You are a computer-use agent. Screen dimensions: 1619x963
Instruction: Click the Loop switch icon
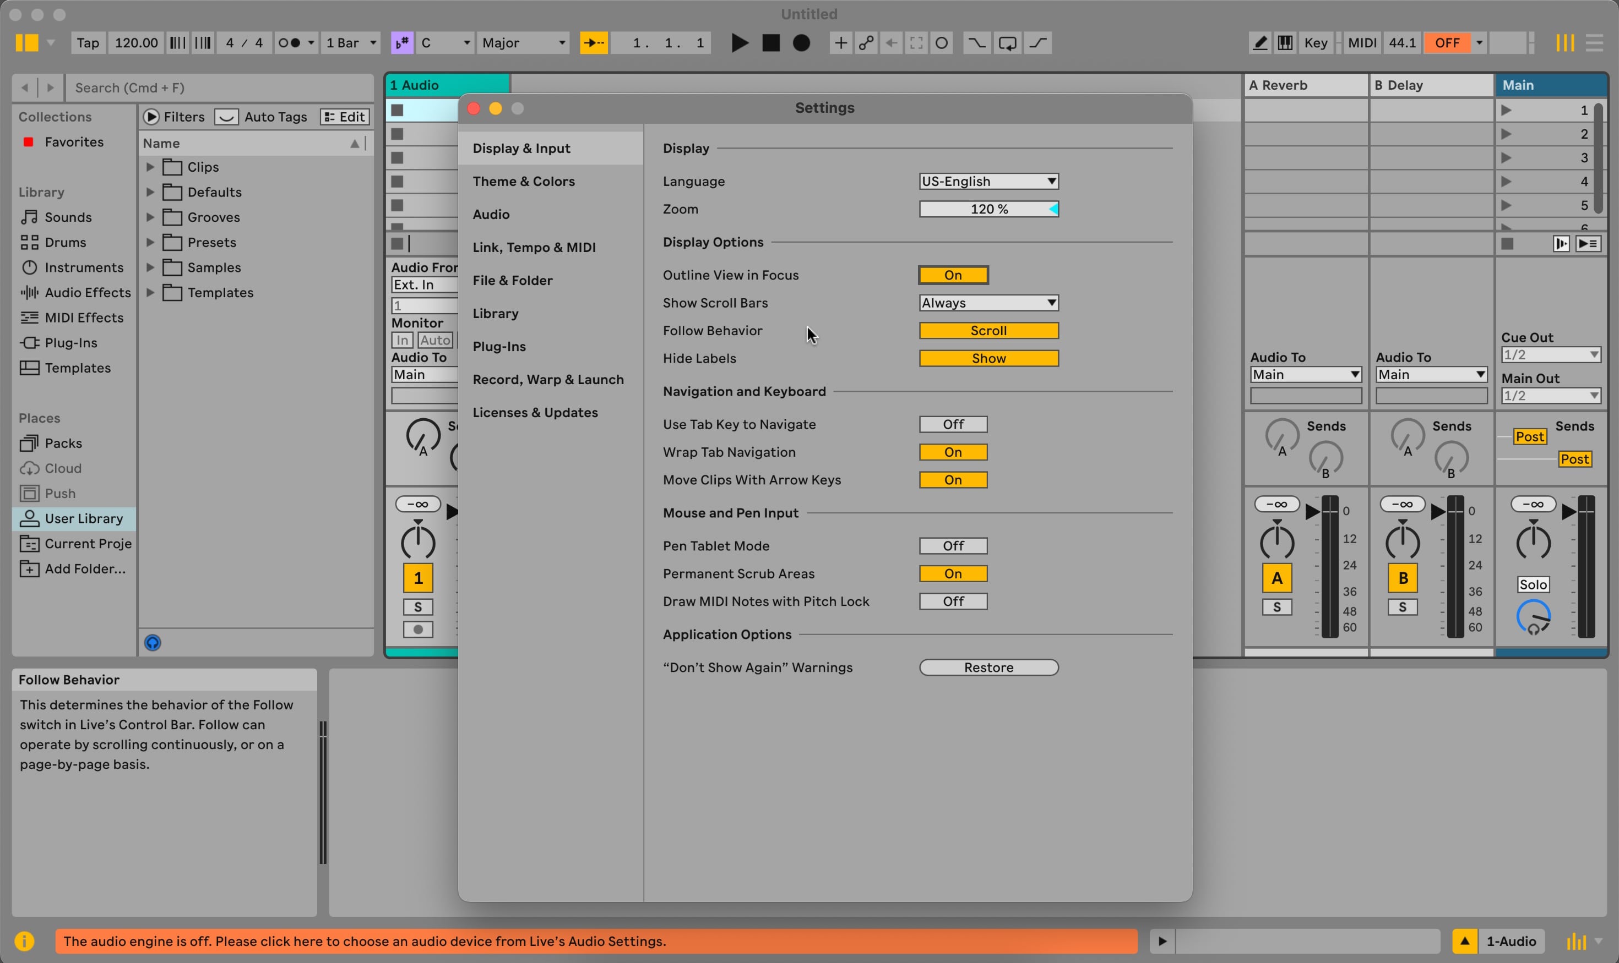click(1007, 43)
